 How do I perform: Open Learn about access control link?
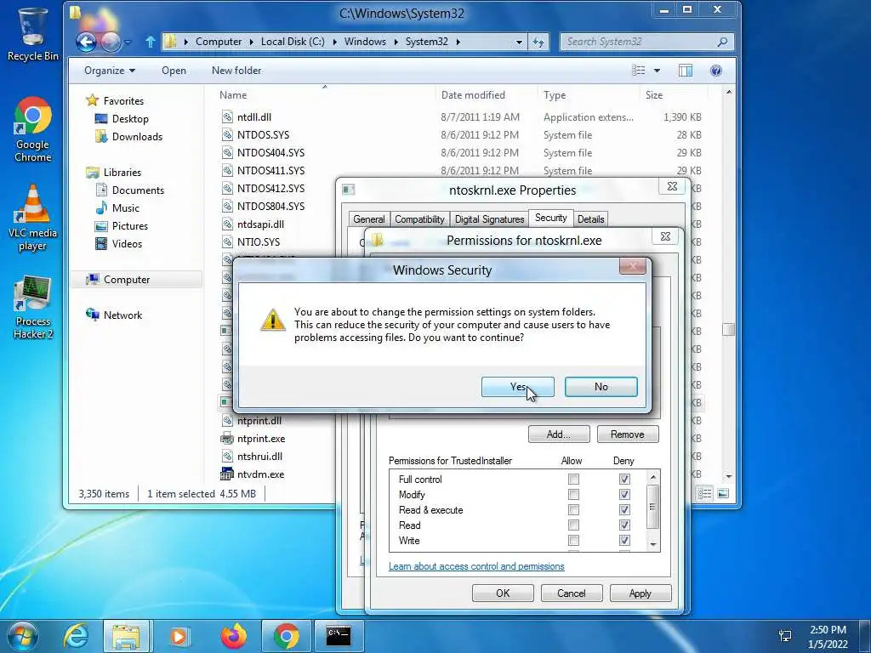476,566
